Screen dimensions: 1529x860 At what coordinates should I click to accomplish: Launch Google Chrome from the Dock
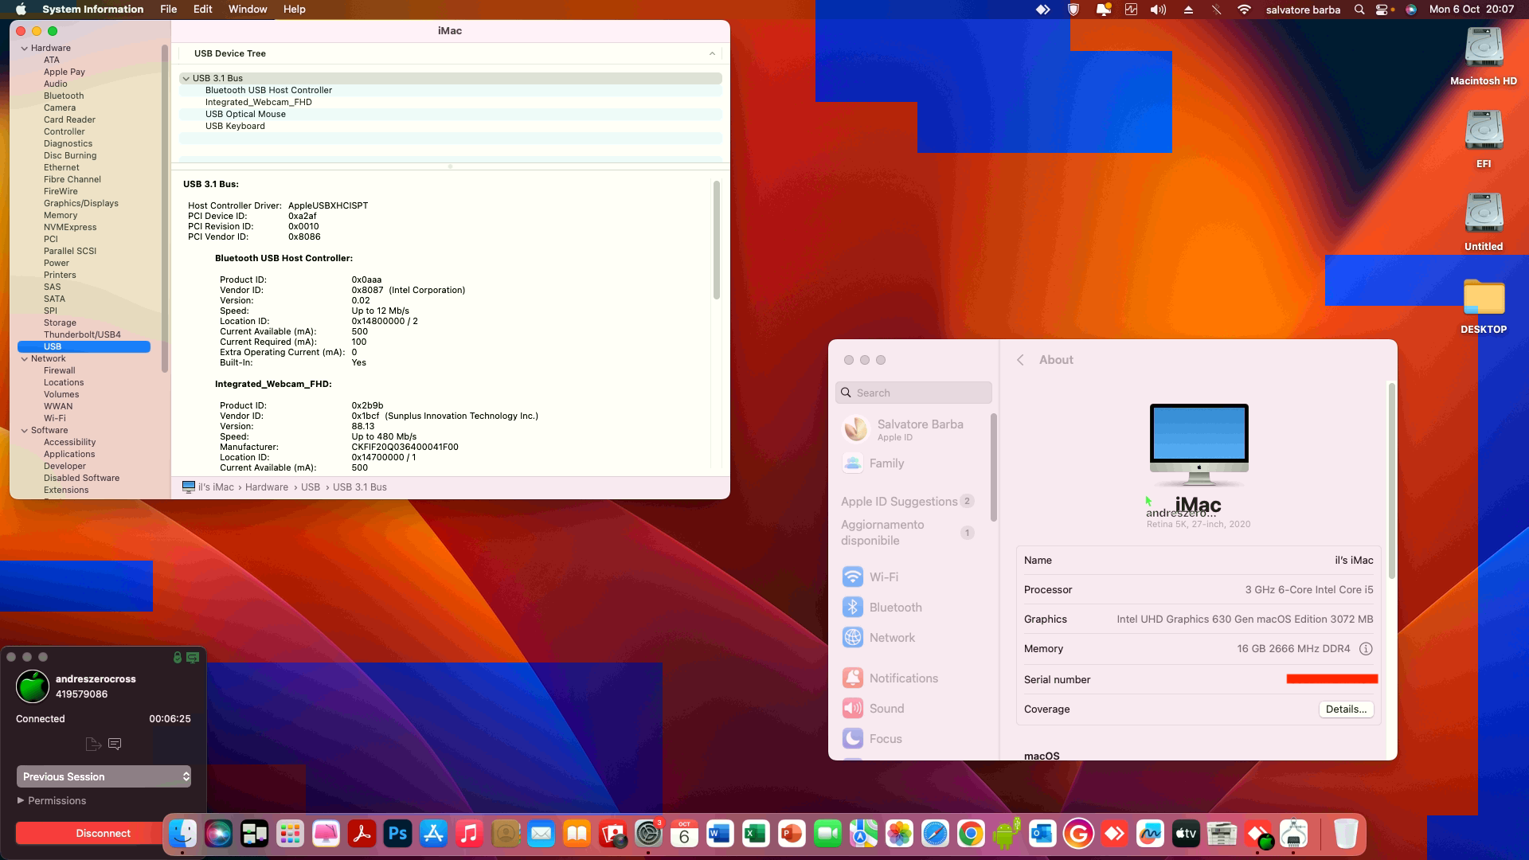(x=971, y=834)
